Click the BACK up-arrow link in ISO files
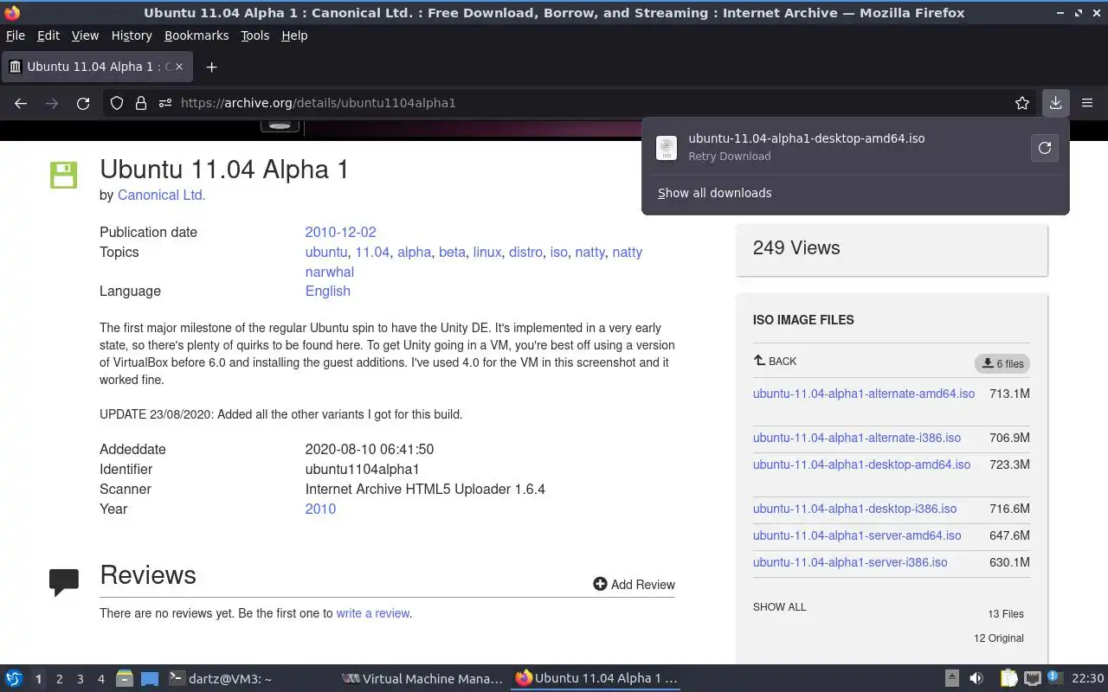1108x692 pixels. pos(776,361)
